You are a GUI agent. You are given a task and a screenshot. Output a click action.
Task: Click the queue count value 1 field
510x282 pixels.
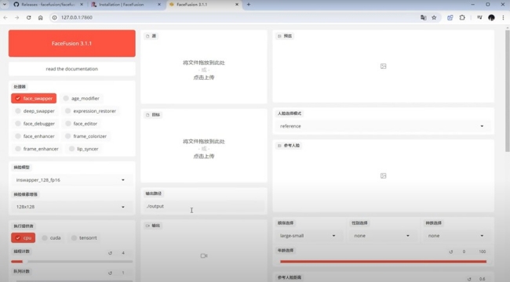tap(123, 273)
